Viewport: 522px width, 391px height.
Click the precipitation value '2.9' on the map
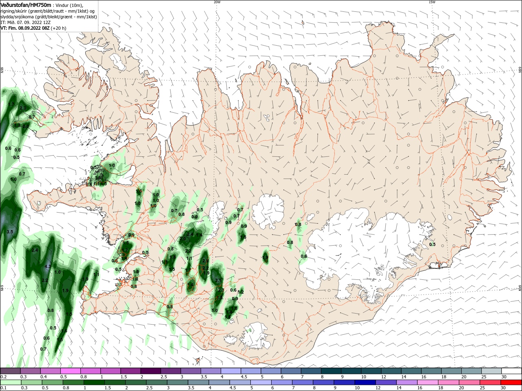point(206,261)
